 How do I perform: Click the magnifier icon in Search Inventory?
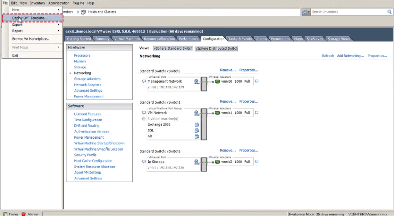(390, 12)
